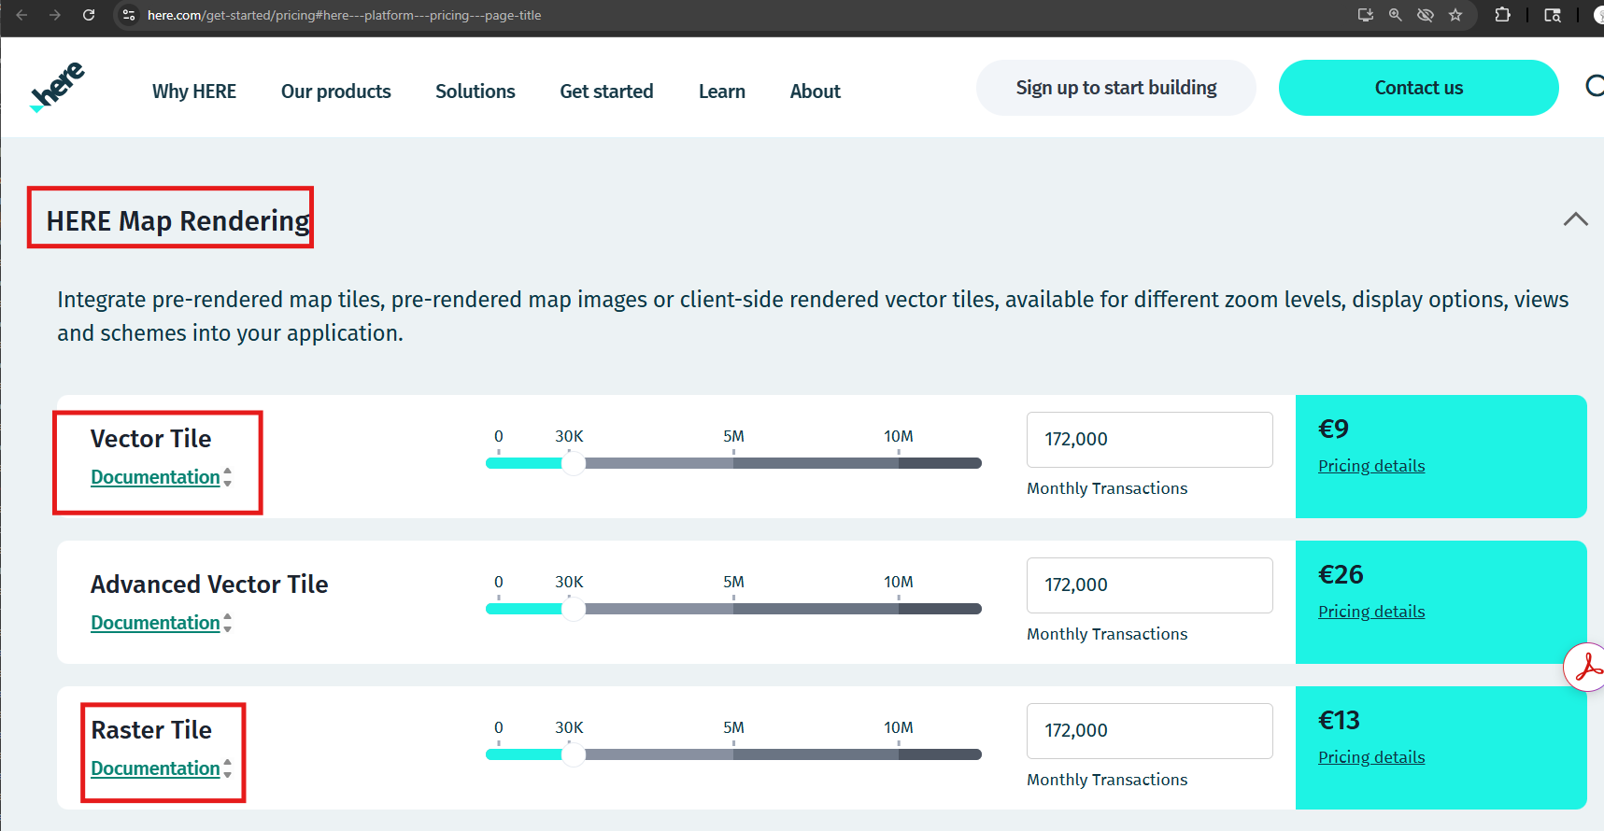Click the Adobe Acrobat PDF floating icon
Image resolution: width=1604 pixels, height=831 pixels.
click(x=1585, y=668)
